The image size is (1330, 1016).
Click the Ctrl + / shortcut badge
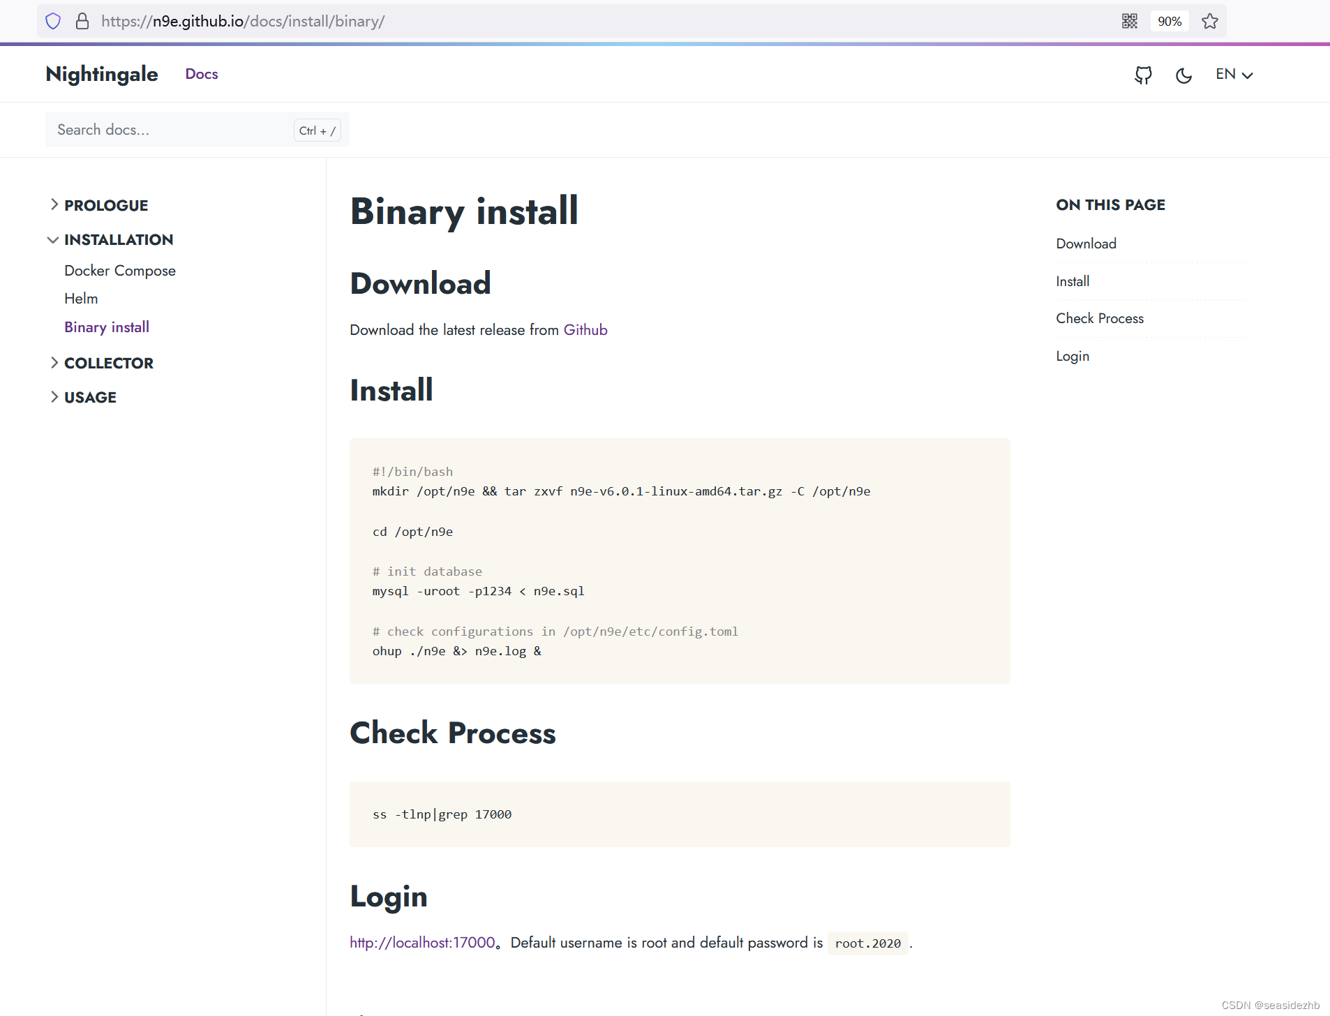point(317,130)
